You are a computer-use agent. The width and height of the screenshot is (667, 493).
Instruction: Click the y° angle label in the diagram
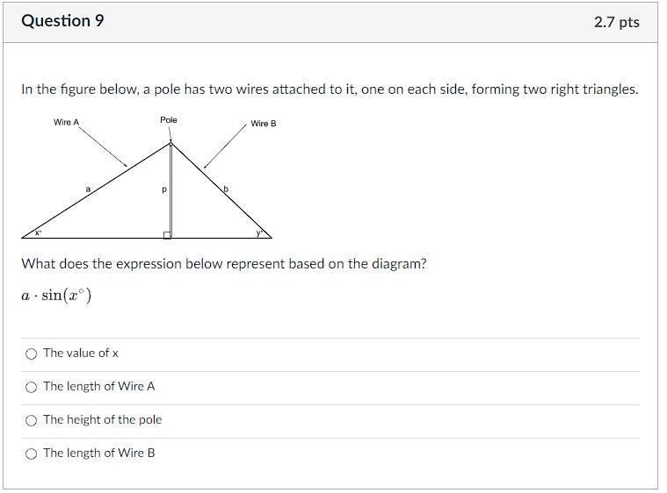coord(259,232)
